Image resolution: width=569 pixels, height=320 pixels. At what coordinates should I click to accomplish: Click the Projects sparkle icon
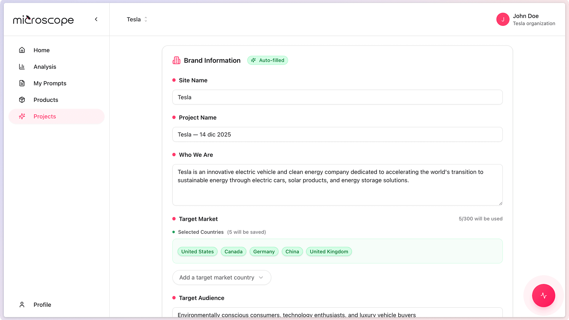point(22,116)
